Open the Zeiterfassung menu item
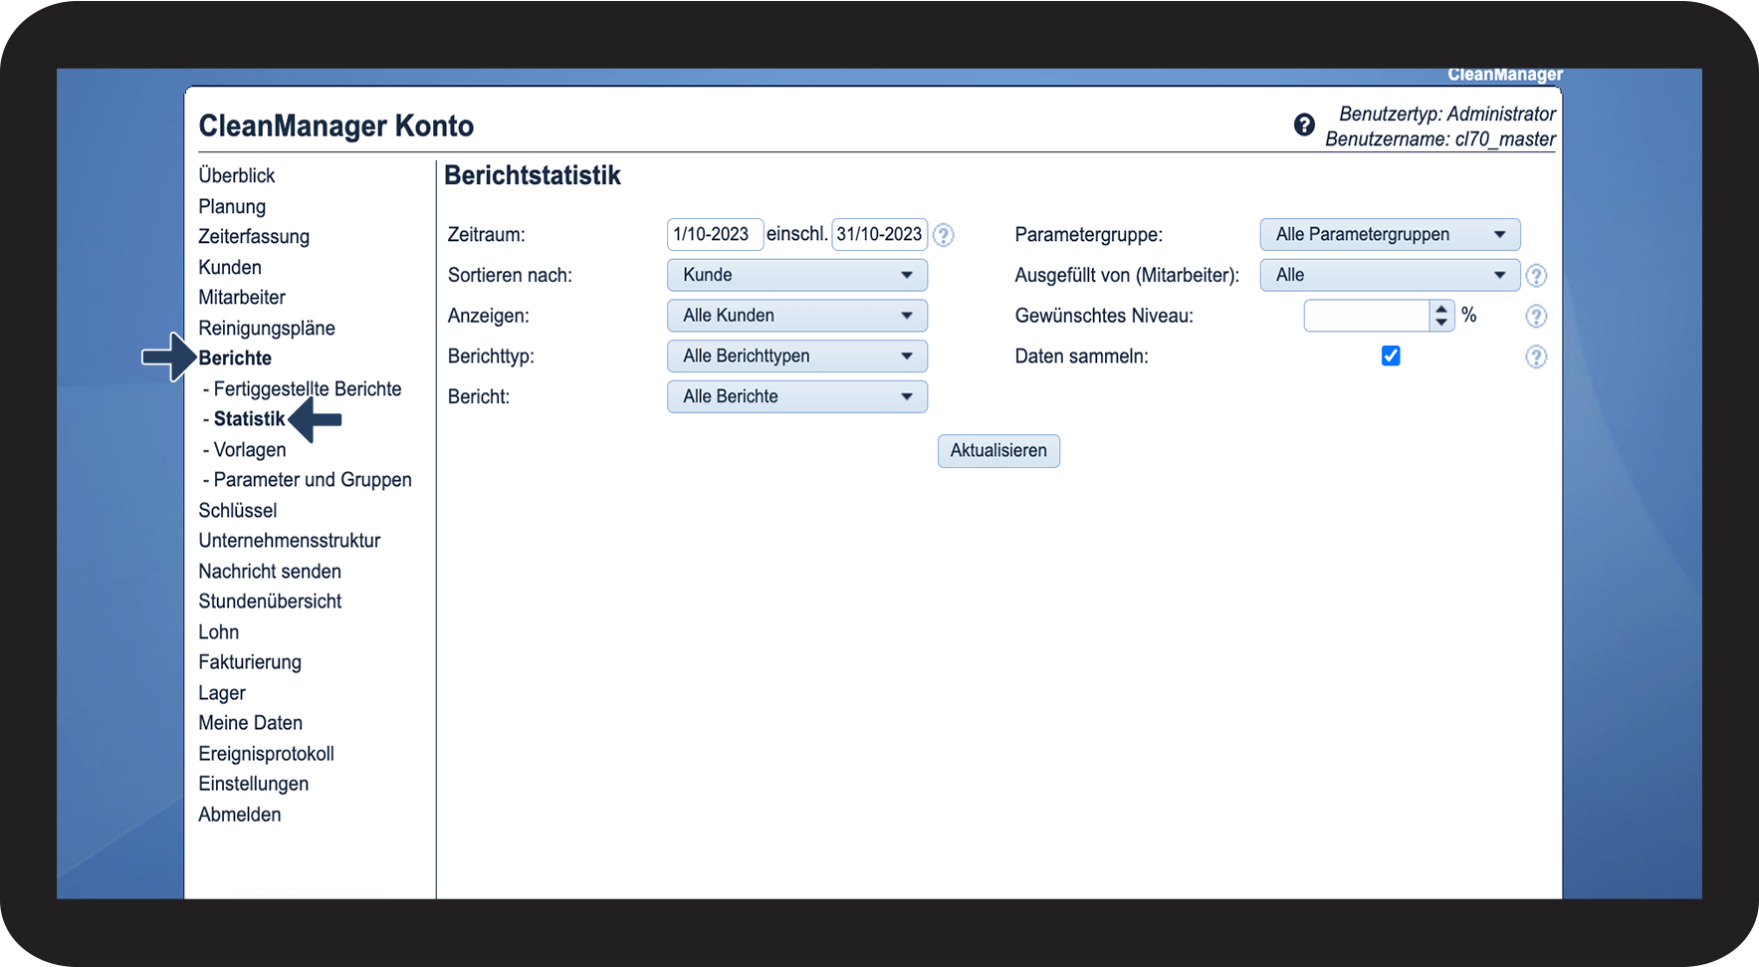The height and width of the screenshot is (967, 1759). (x=254, y=237)
